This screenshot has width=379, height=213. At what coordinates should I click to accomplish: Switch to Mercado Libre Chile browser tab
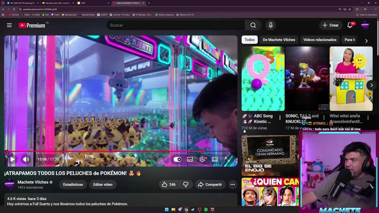coord(58,3)
